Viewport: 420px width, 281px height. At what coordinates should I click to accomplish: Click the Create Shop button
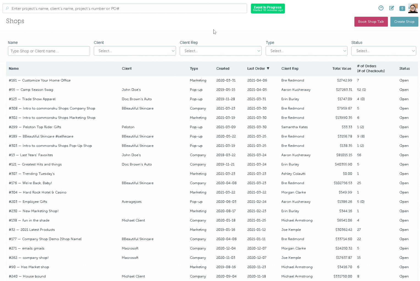pyautogui.click(x=404, y=22)
